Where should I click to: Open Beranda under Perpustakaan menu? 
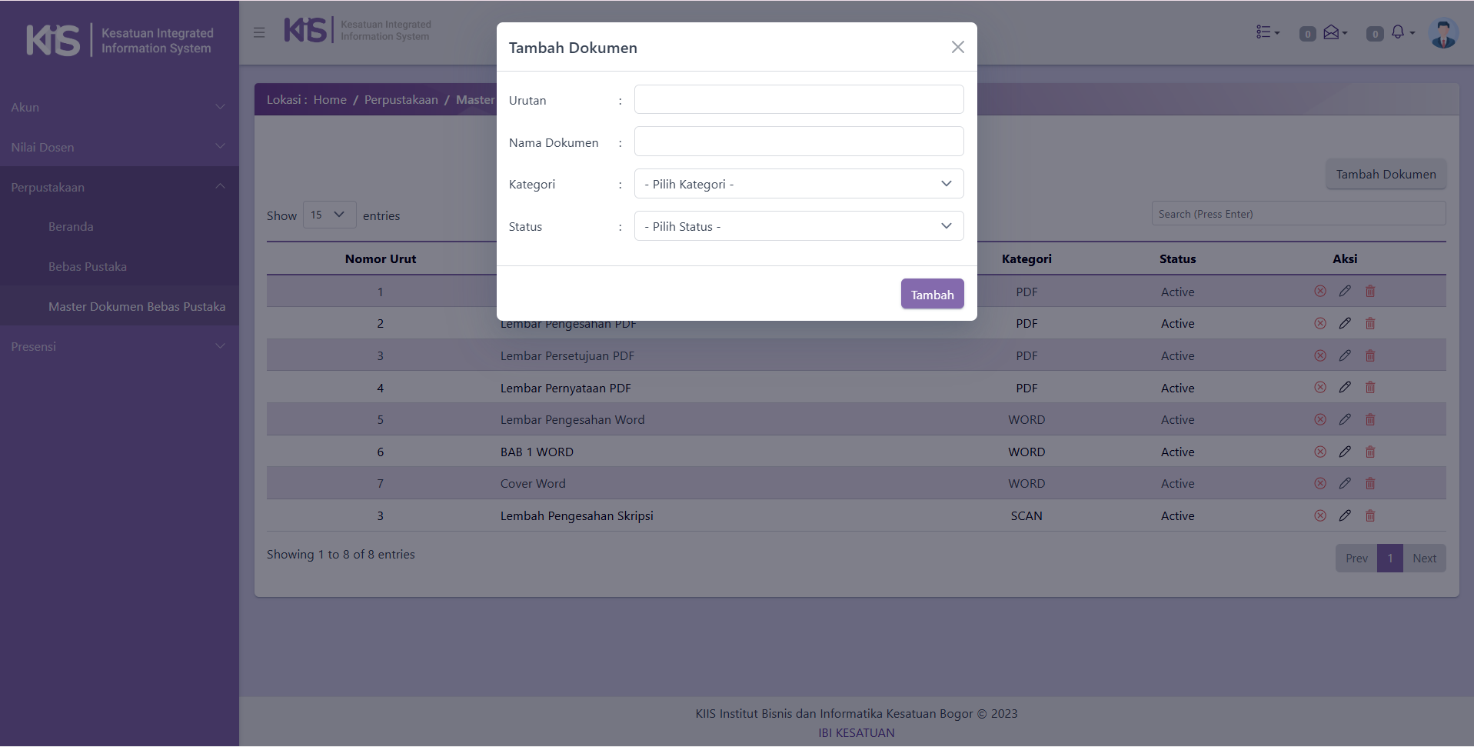[x=71, y=227]
